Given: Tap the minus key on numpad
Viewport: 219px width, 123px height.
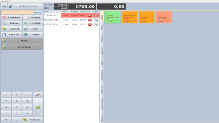Looking at the screenshot, I should tap(27, 95).
